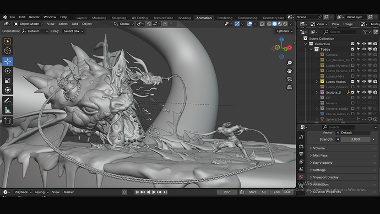Open the timeline Marker menu
The image size is (380, 214).
click(69, 192)
